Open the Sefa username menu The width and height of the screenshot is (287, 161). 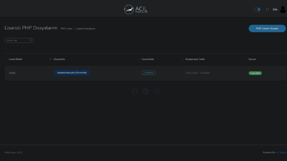click(x=275, y=9)
